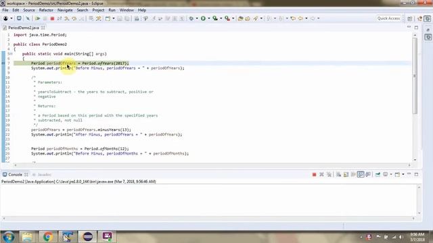Open the External Tools dropdown arrow
Viewport: 433px width, 243px height.
(233, 18)
